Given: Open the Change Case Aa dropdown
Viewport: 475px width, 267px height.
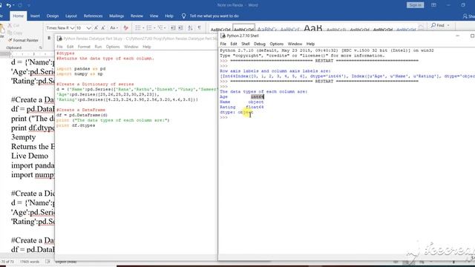Looking at the screenshot, I should [x=114, y=28].
